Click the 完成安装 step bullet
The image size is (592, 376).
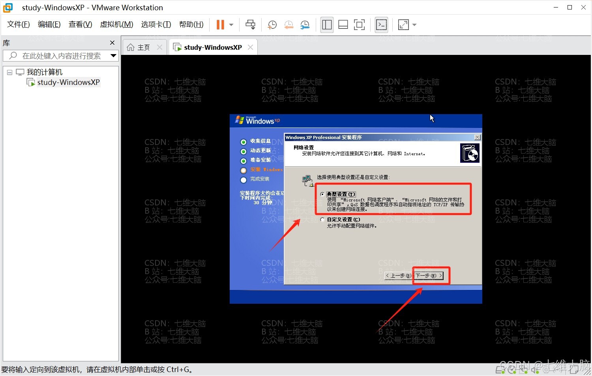[244, 180]
